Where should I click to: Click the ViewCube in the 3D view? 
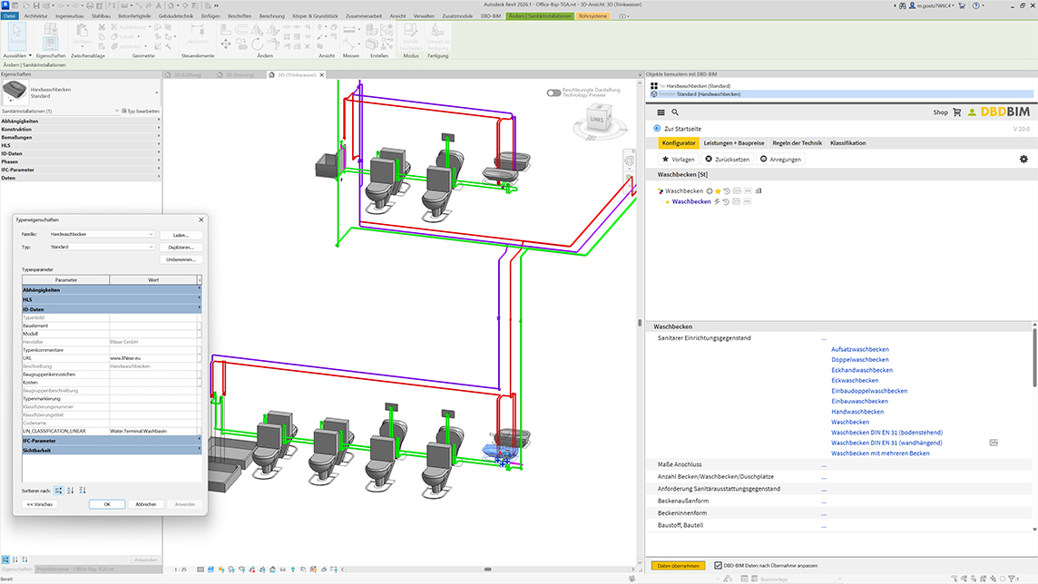point(595,117)
